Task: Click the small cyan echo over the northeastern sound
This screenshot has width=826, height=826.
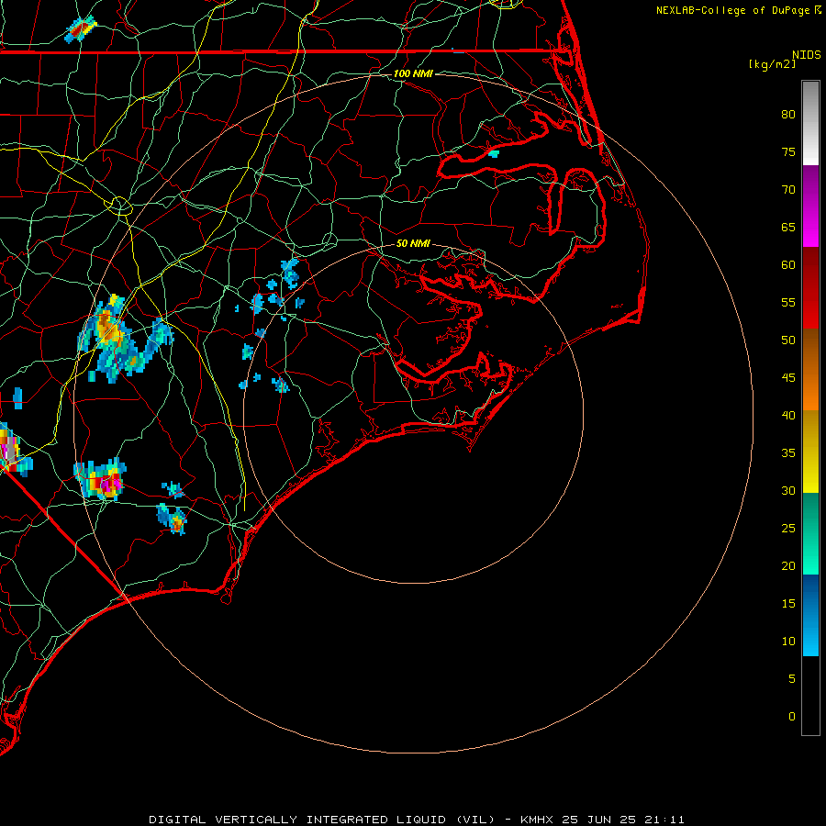Action: (x=494, y=153)
